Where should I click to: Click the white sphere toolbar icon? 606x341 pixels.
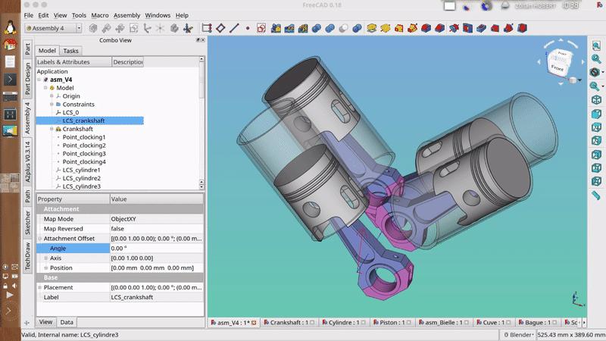coord(343,28)
